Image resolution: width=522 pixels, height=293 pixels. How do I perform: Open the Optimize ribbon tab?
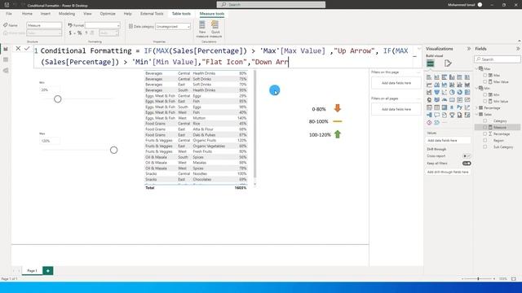click(108, 14)
